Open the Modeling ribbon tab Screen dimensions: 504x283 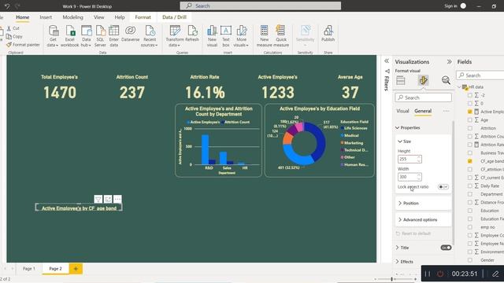[x=72, y=17]
